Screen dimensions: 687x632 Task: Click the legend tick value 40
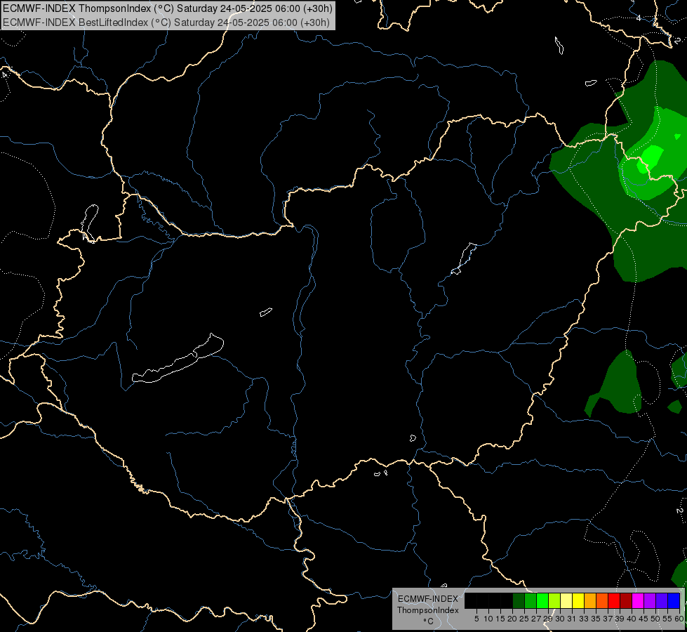tap(632, 619)
